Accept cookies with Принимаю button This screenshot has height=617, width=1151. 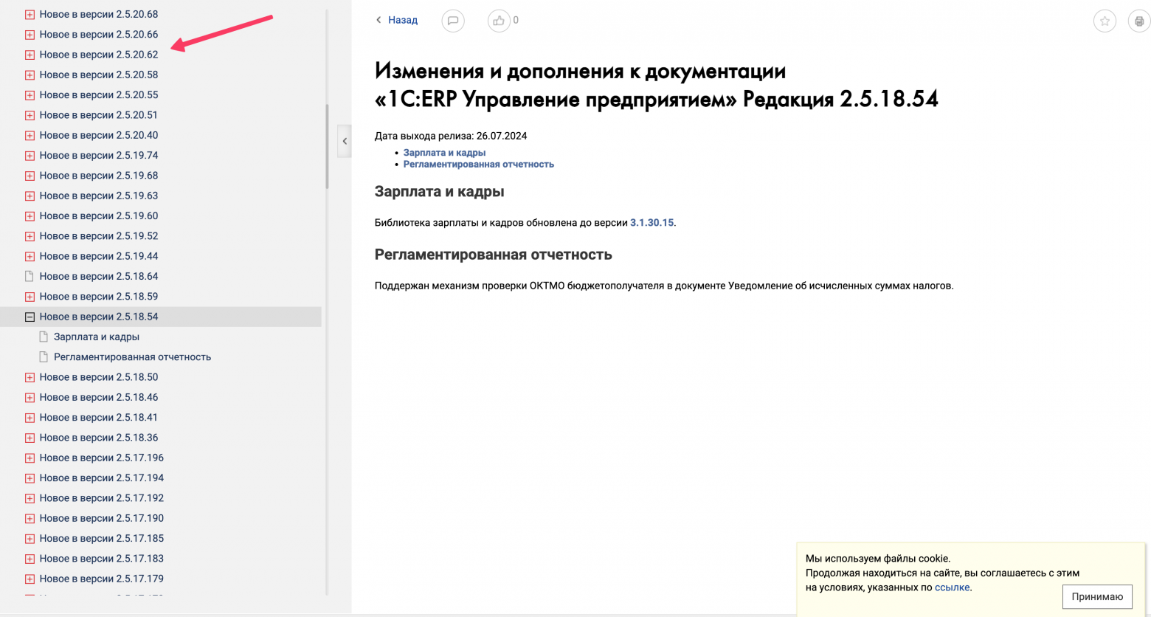tap(1097, 596)
